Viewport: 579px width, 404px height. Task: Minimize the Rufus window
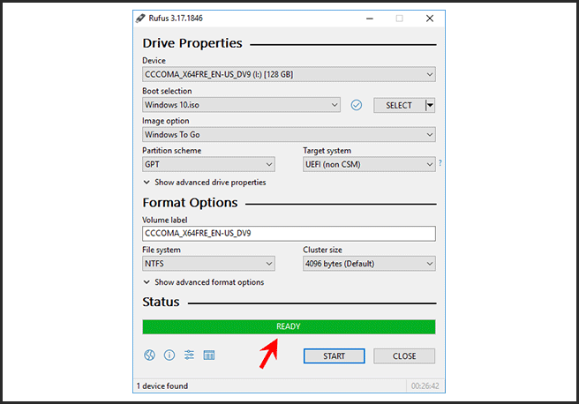[x=370, y=19]
